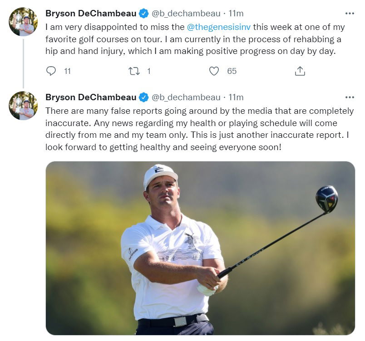Click the 65 likes count
Screen dimensions: 365x341
232,71
